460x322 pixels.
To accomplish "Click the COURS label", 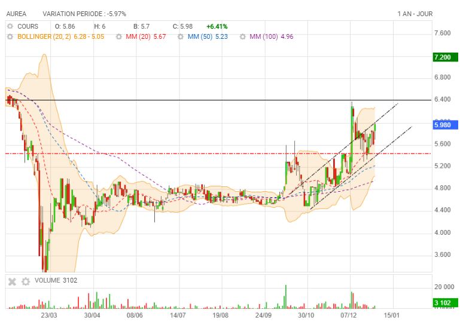I will click(28, 26).
